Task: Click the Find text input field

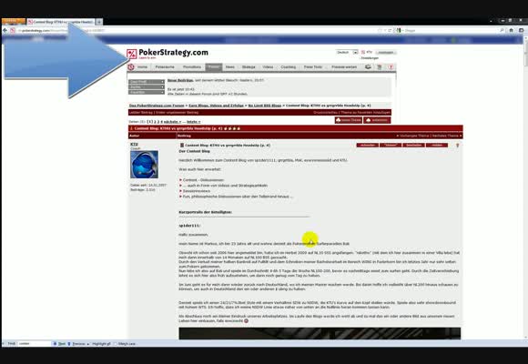Action: 34,343
